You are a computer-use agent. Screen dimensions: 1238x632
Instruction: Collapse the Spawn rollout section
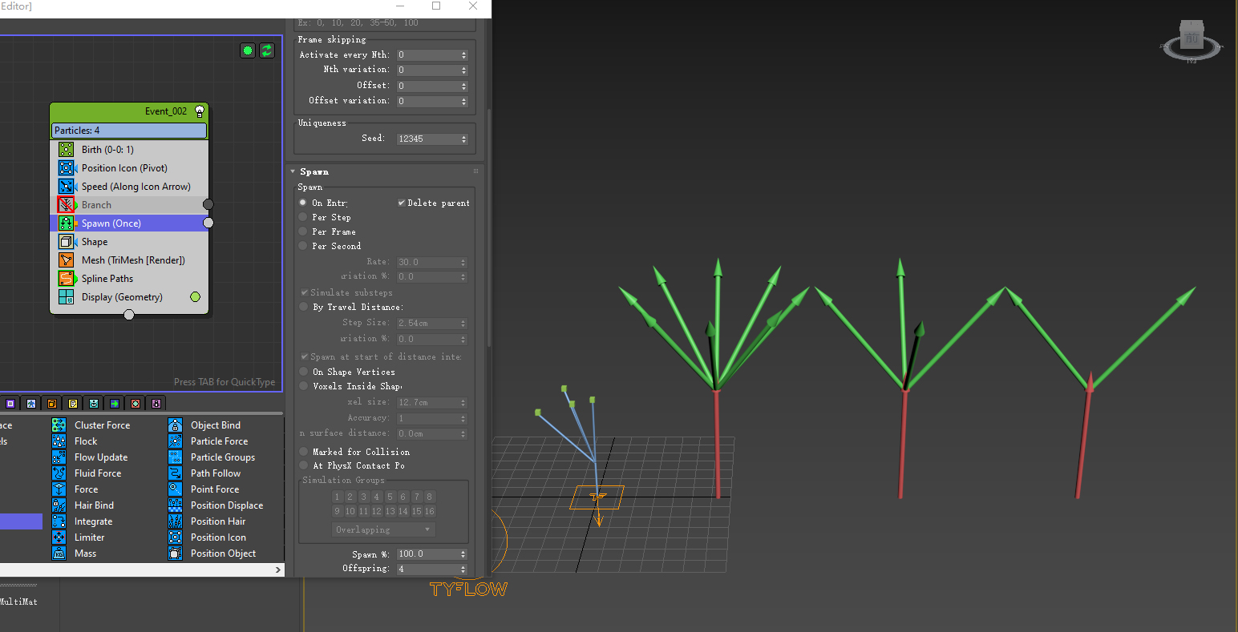293,171
